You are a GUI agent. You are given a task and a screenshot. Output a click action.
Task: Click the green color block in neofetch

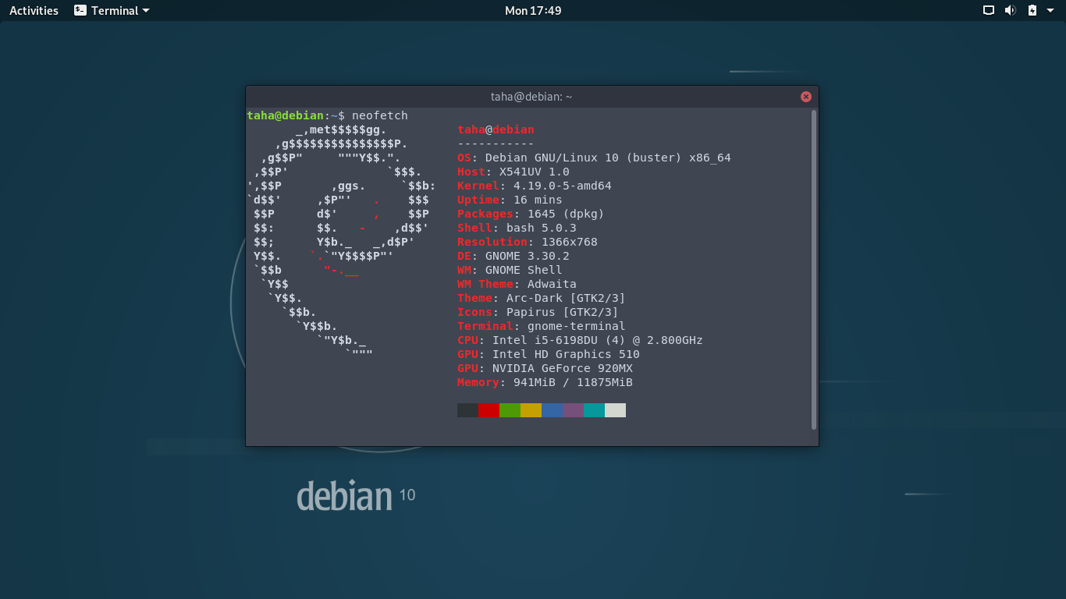pos(510,410)
